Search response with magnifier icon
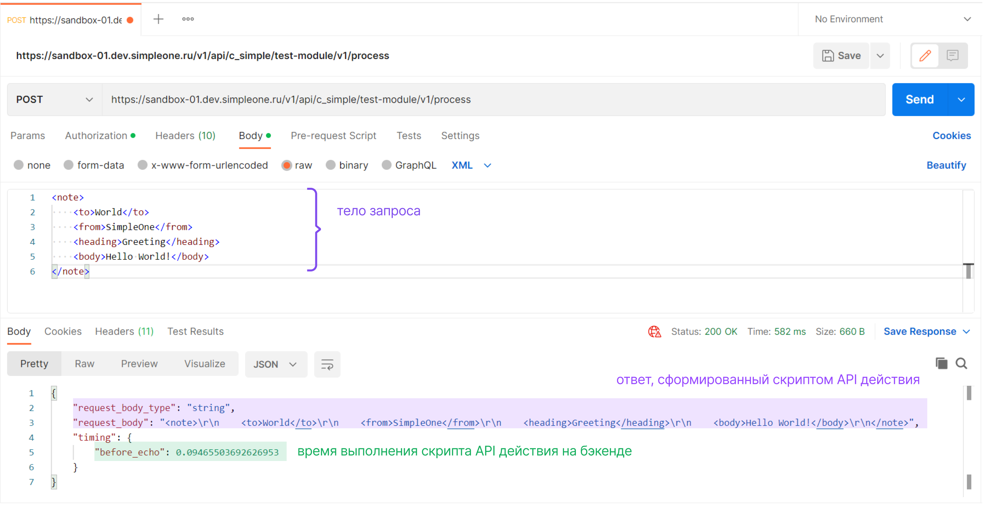 tap(961, 364)
